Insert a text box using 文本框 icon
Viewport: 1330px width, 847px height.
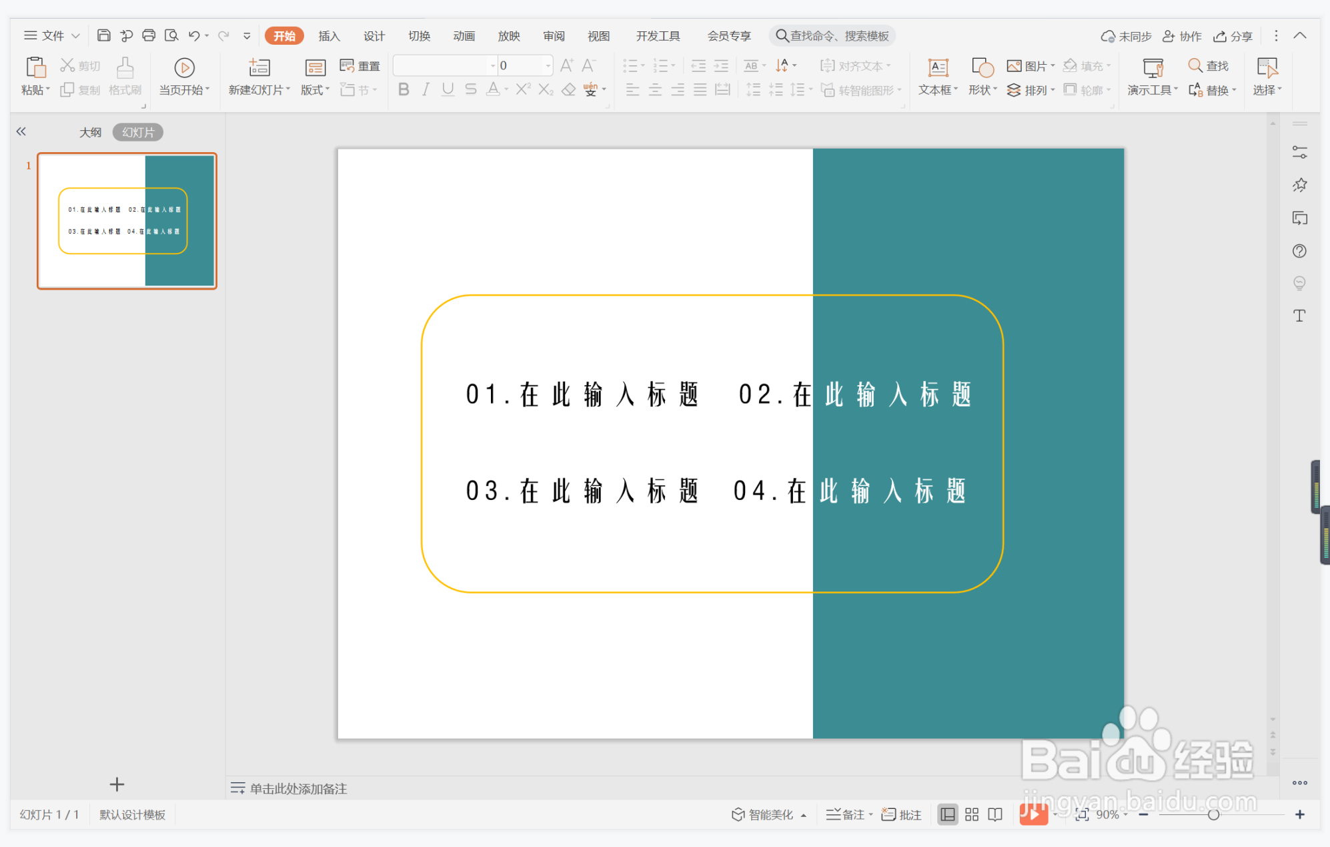pos(937,75)
